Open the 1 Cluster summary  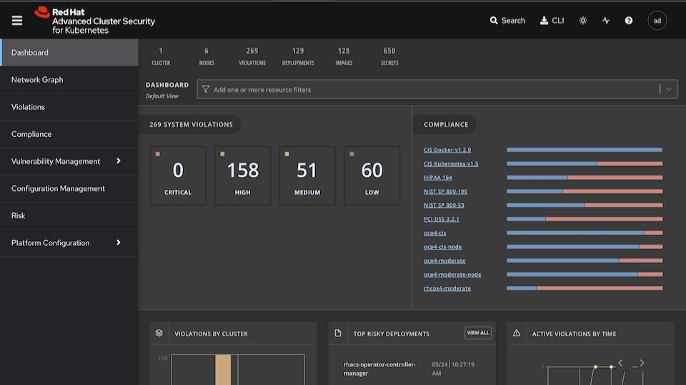point(161,56)
